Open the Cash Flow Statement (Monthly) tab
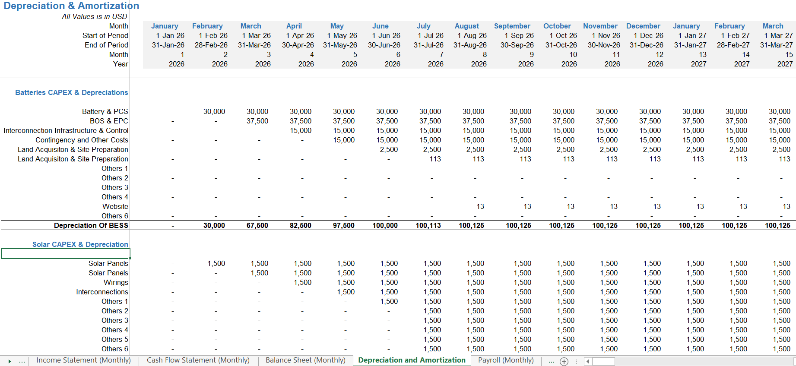This screenshot has width=796, height=366. click(198, 360)
